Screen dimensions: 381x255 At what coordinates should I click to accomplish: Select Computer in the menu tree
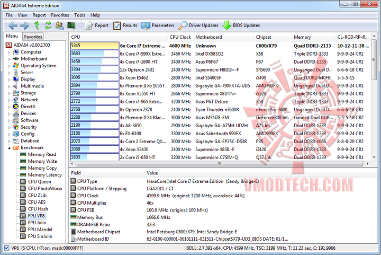pos(31,52)
